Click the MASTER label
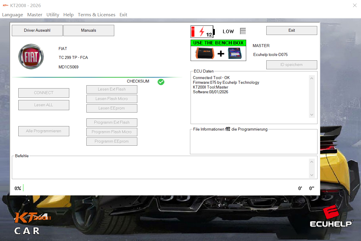Screen dimensions: 361x241 click(x=261, y=46)
